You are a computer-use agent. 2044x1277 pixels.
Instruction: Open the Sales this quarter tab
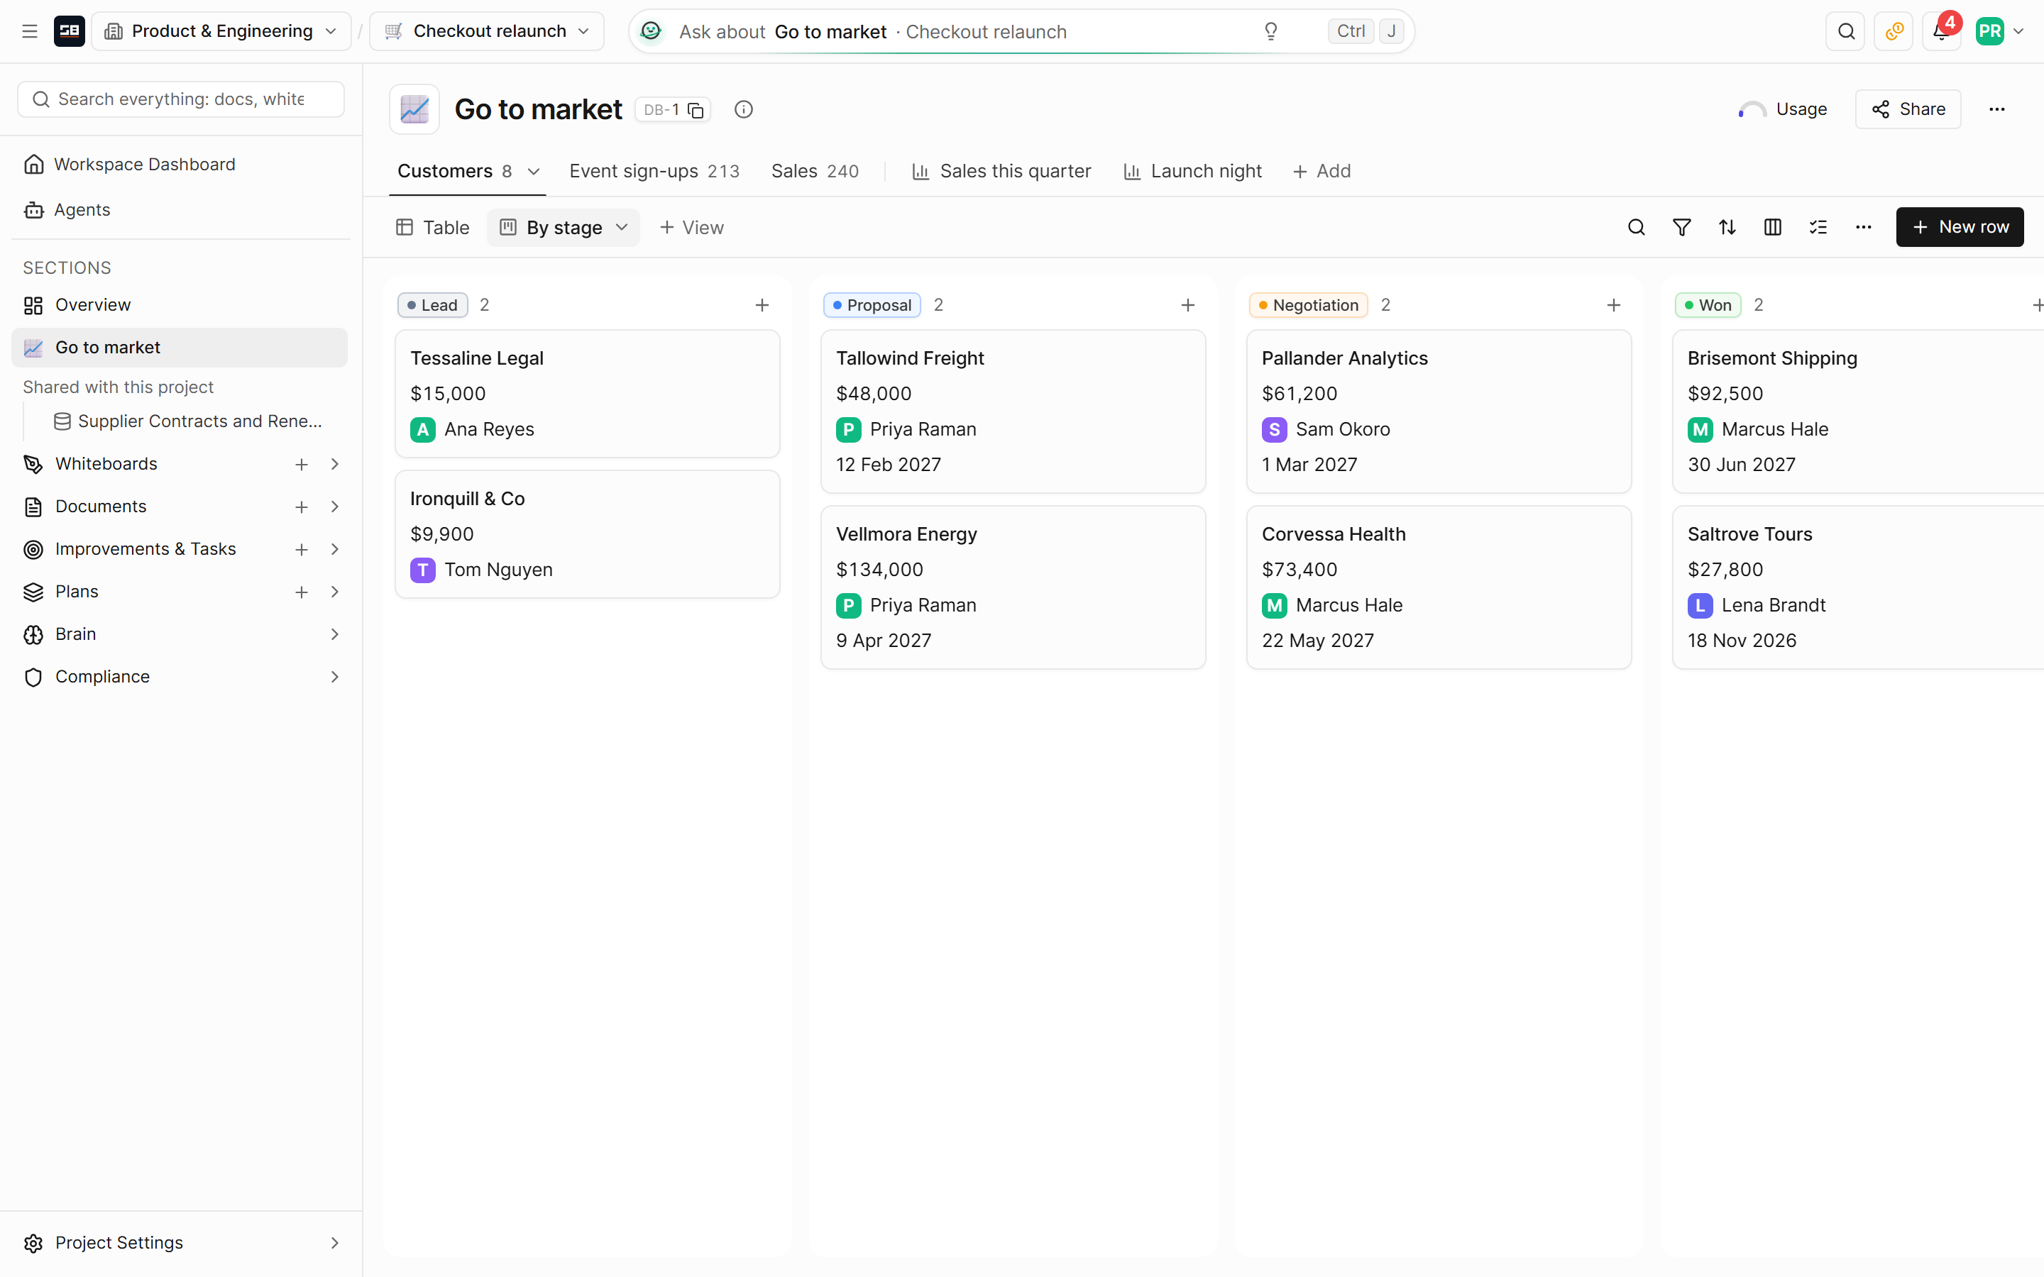1001,170
